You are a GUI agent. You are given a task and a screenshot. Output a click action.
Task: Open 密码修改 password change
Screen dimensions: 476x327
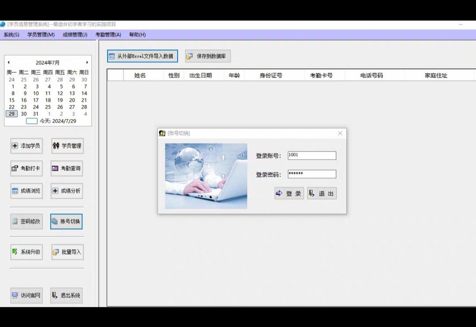pyautogui.click(x=26, y=221)
